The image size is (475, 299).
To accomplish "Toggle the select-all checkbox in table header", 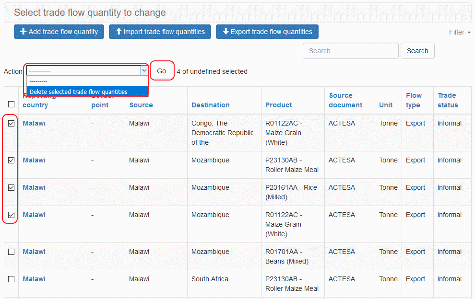I will [x=12, y=104].
